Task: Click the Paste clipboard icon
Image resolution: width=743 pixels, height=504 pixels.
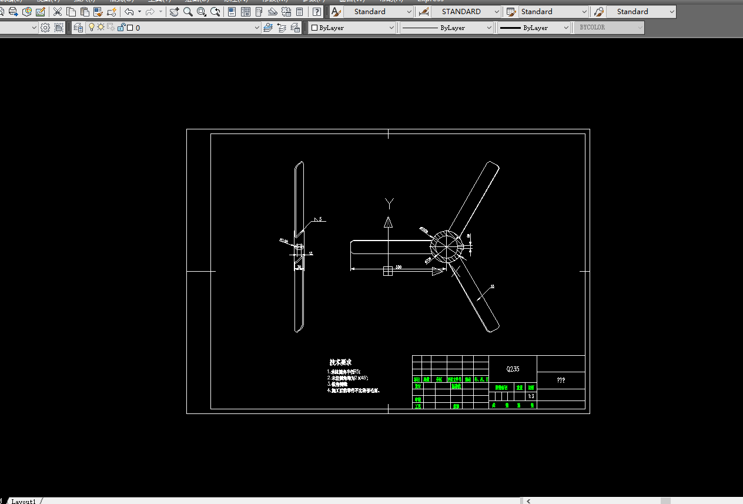Action: (85, 12)
